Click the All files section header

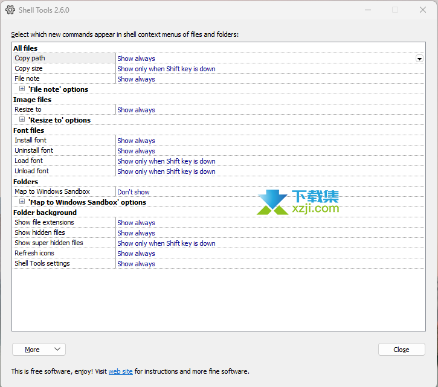tap(25, 48)
